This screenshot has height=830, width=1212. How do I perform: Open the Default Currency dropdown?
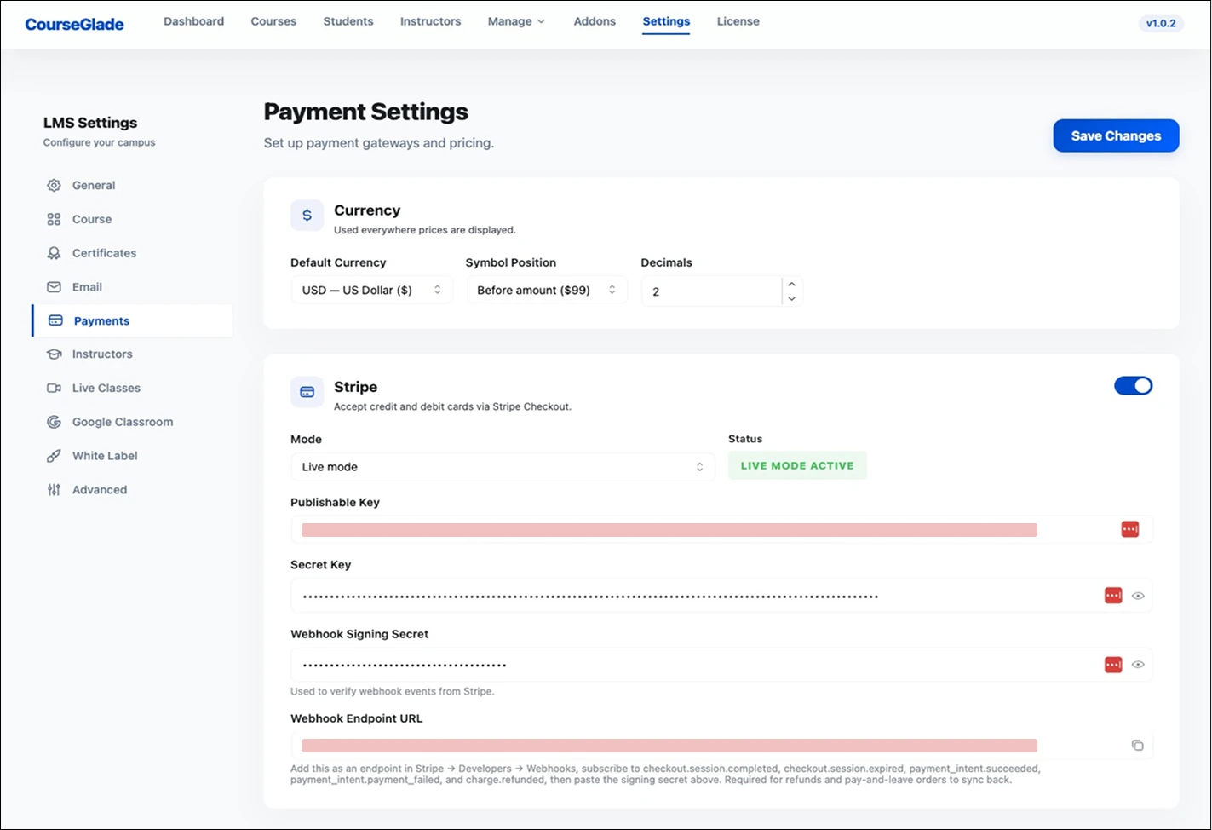coord(371,290)
